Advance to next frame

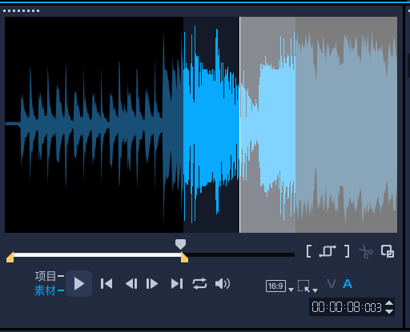click(152, 283)
